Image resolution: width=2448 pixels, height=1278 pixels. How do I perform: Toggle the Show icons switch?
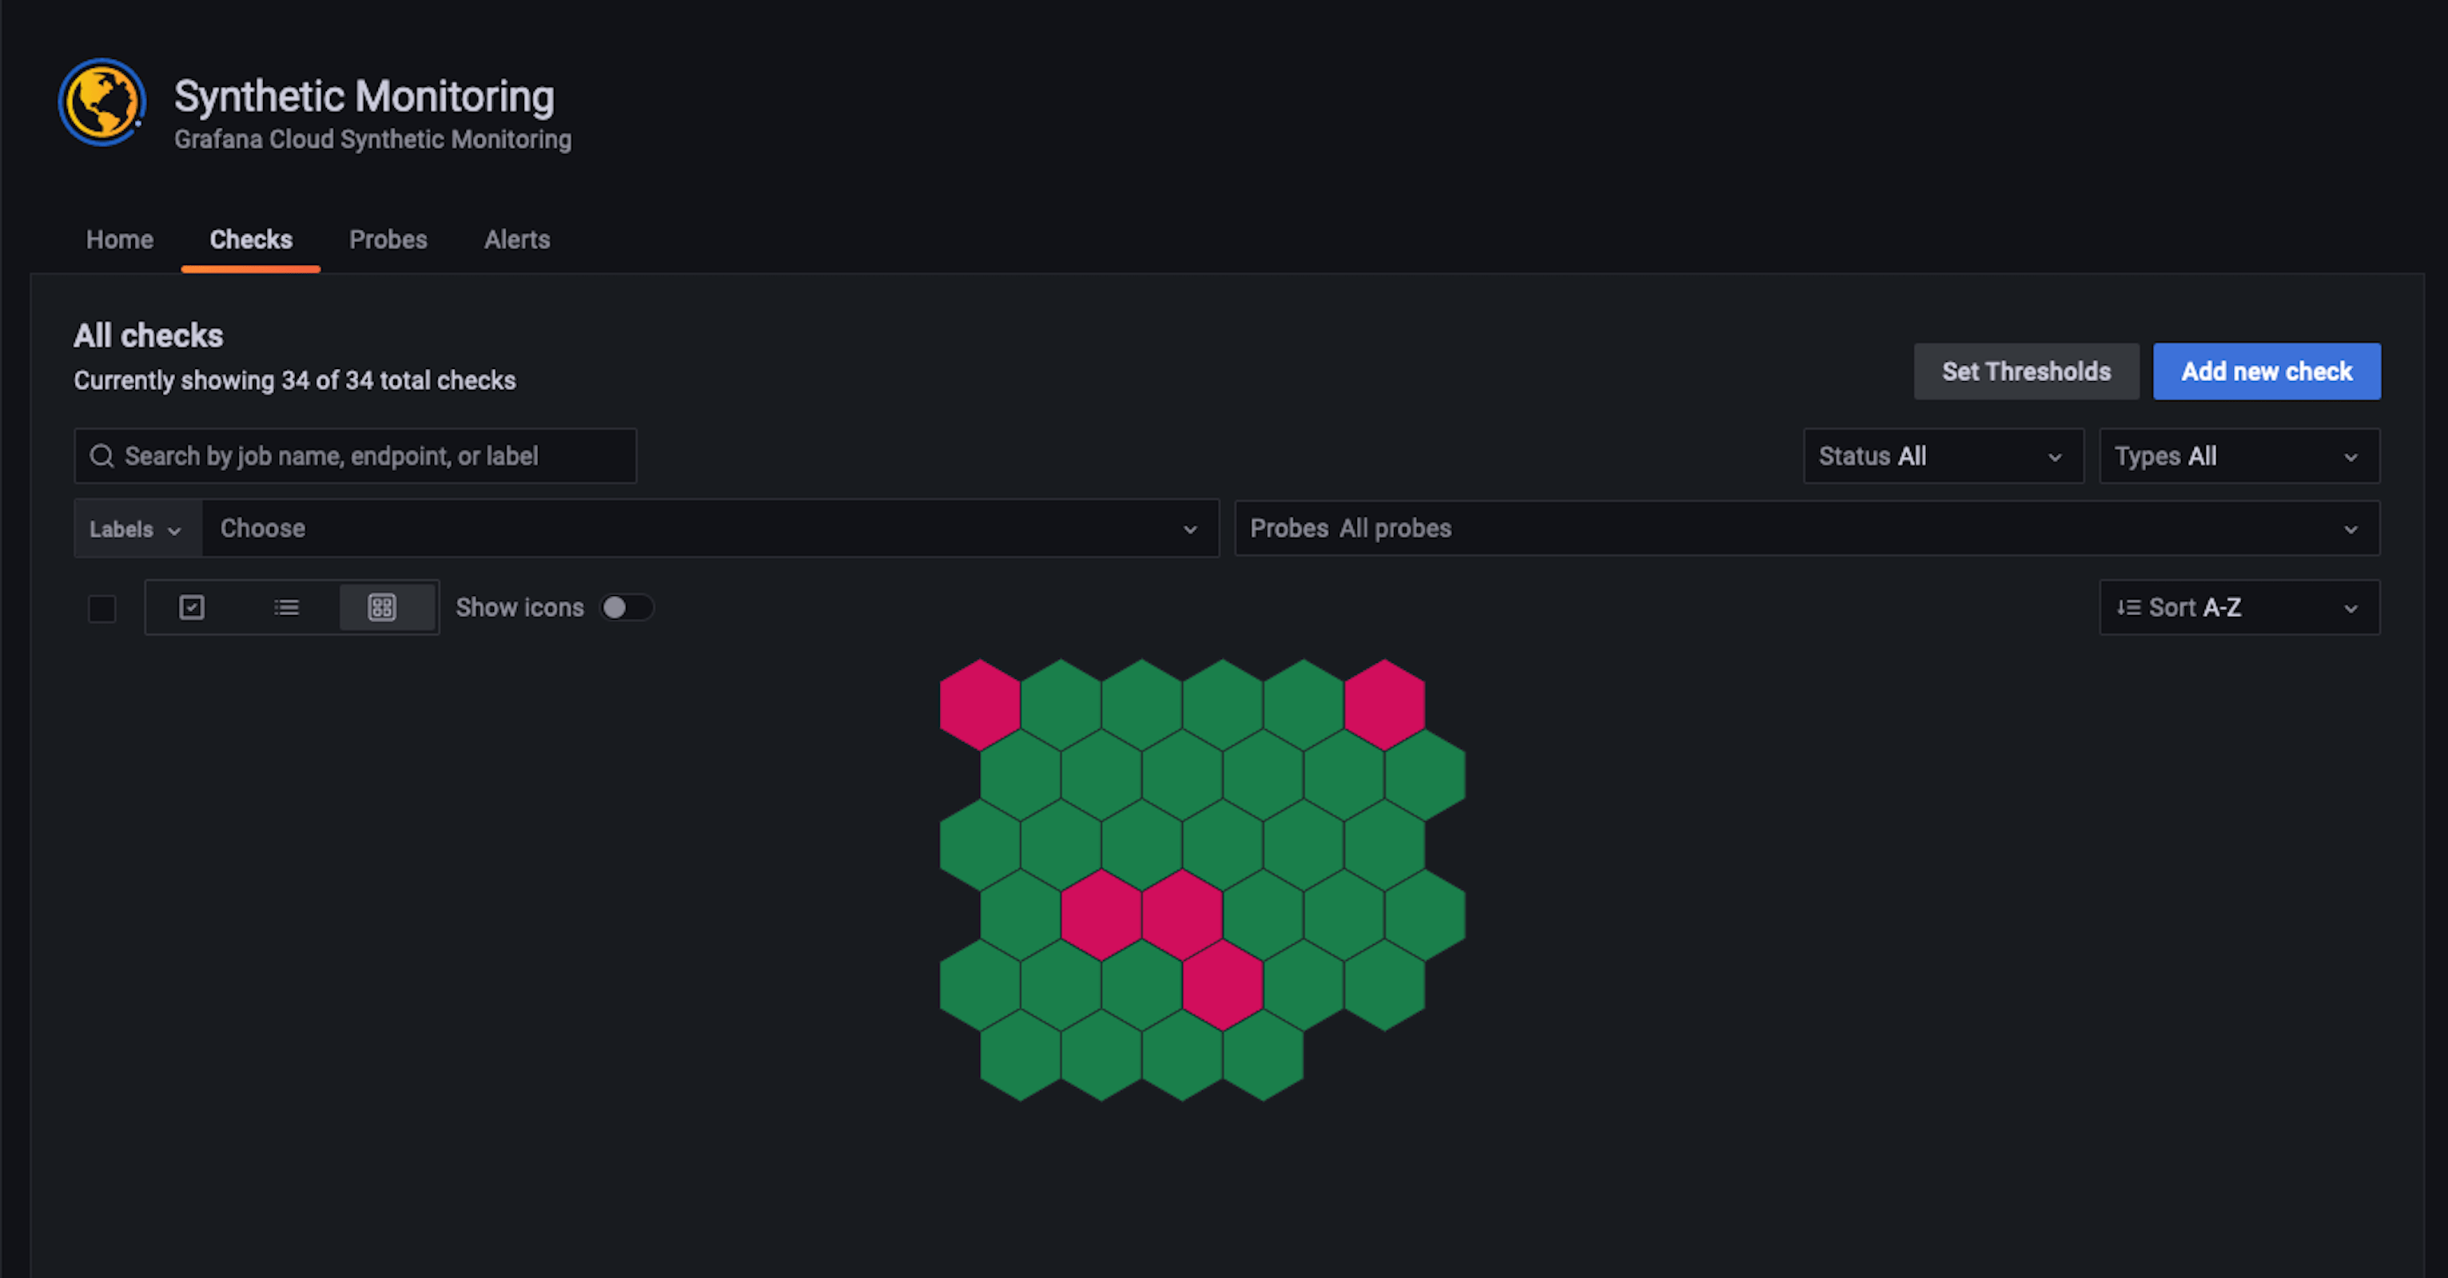click(627, 608)
